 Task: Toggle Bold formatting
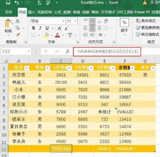point(34,28)
